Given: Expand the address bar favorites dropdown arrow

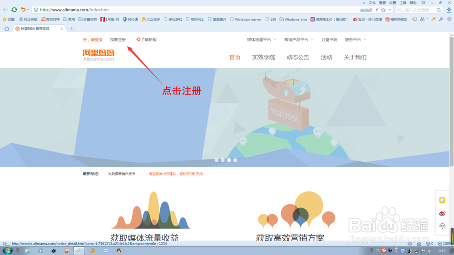Looking at the screenshot, I should (x=390, y=10).
